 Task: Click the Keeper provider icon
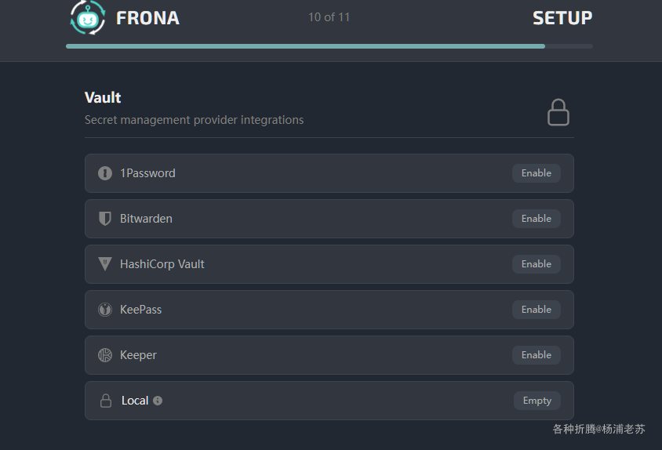(x=105, y=355)
